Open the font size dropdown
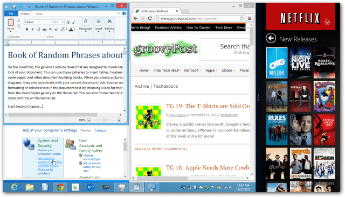The image size is (345, 197). click(x=59, y=22)
